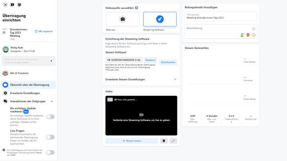287x161 pixels.
Task: Click the help question mark beside Videoquelle auswählen
Action: [136, 8]
